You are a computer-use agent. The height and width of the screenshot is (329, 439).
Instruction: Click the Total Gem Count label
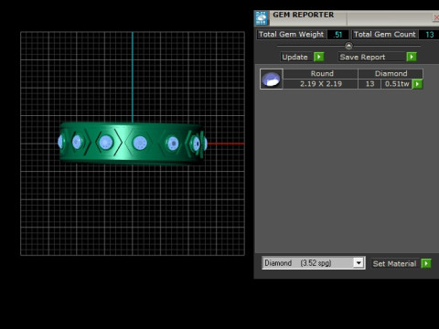coord(385,34)
